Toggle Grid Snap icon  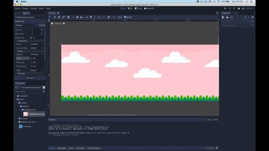(91, 17)
